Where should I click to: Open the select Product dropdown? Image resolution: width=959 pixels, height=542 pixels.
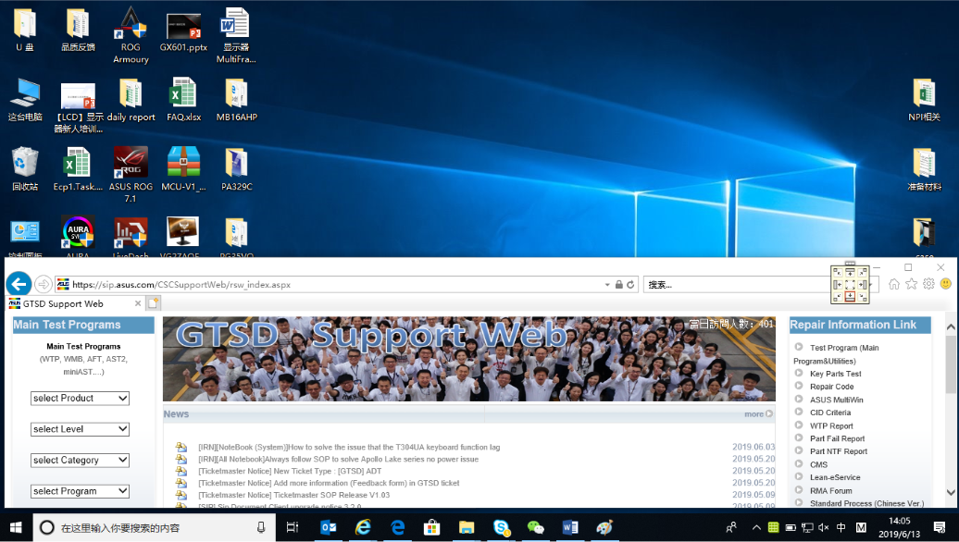click(x=80, y=399)
